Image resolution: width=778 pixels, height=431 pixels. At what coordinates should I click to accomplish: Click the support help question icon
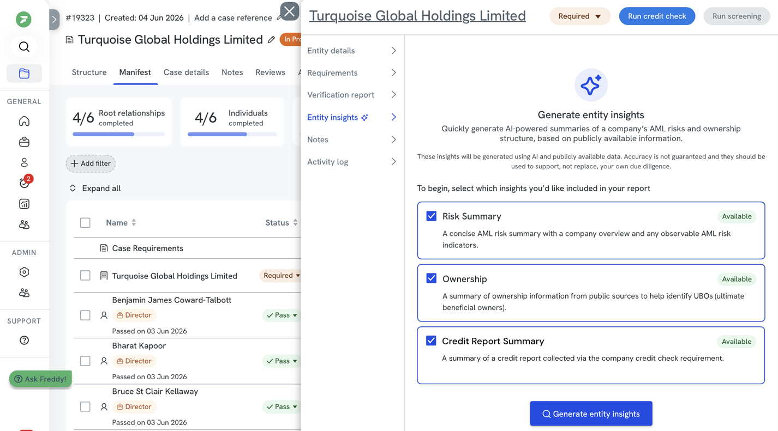tap(24, 340)
